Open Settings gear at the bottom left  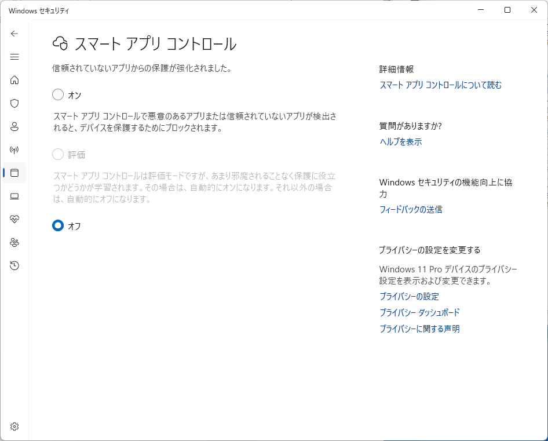point(14,427)
